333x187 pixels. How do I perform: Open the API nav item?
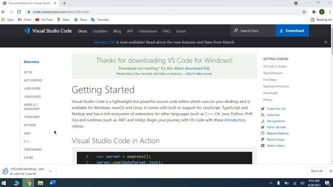tap(130, 31)
